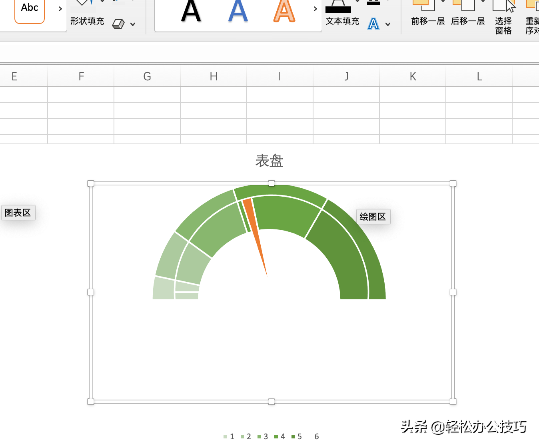Expand the WordArt styles gallery chevron
Screen dimensions: 539x446
click(315, 9)
